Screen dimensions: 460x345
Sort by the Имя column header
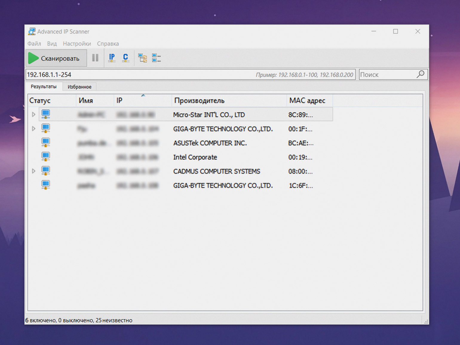click(x=95, y=101)
